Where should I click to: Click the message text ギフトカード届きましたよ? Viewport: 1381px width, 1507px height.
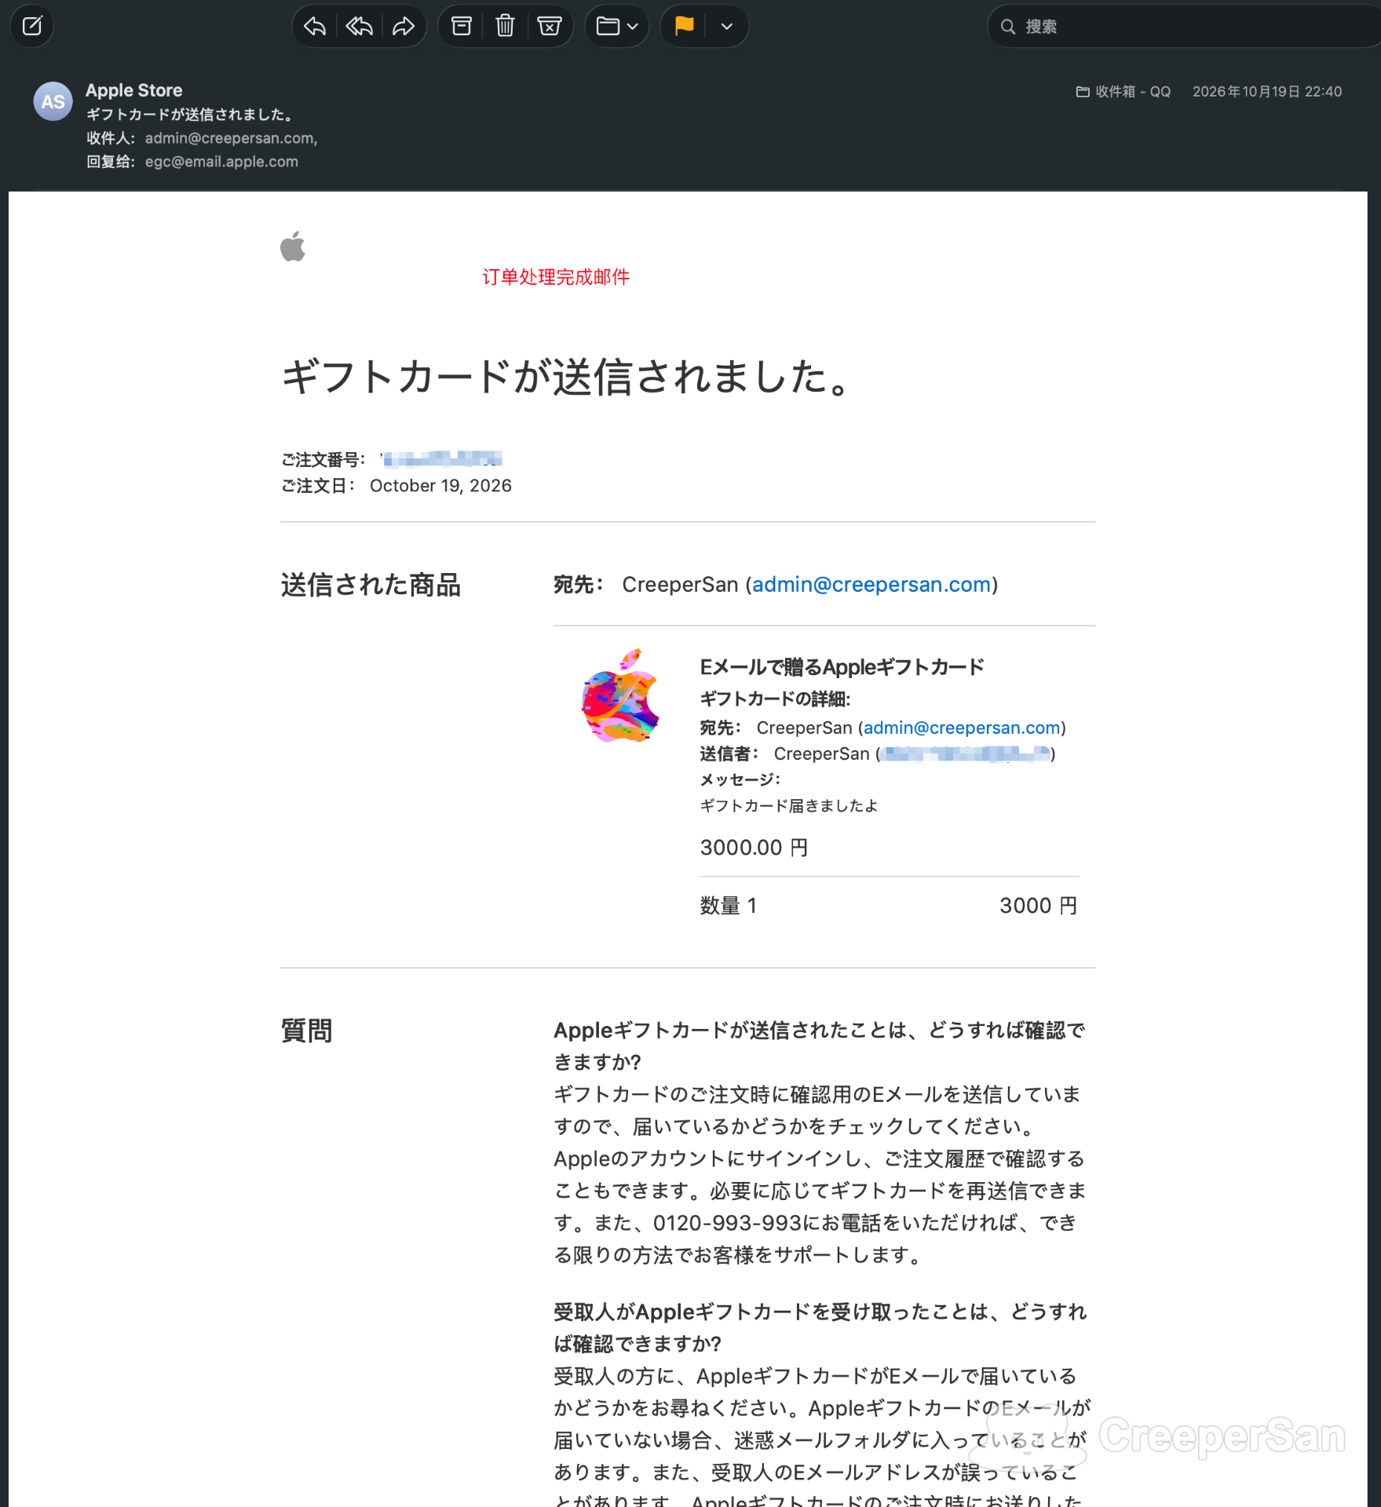pos(789,806)
